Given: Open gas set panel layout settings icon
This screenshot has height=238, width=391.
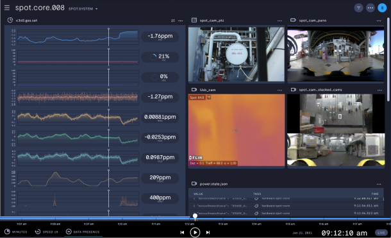Looking at the screenshot, I should tap(173, 21).
